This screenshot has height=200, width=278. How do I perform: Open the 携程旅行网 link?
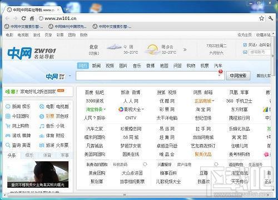[x=239, y=118]
